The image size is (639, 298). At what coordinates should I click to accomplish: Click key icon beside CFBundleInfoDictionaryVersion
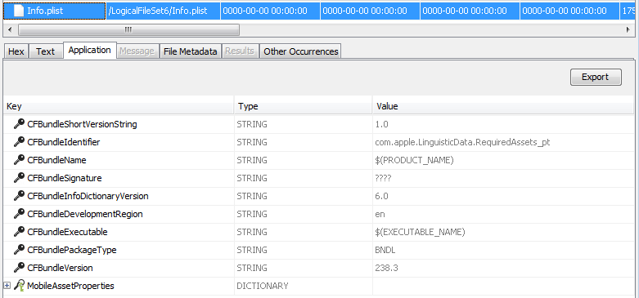coord(19,196)
